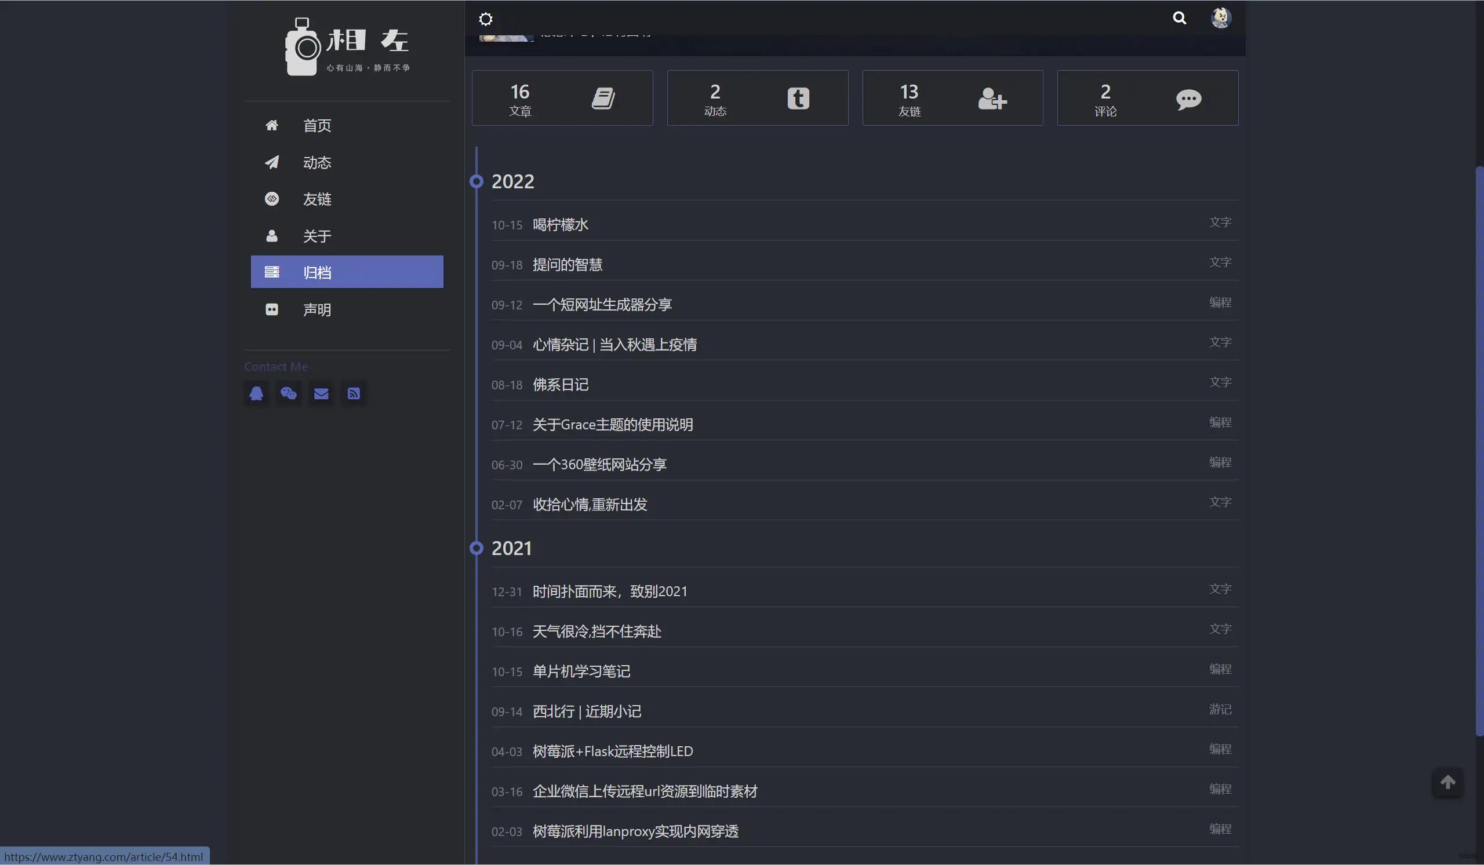Image resolution: width=1484 pixels, height=865 pixels.
Task: Click 文字 tag on 佛系日记 row
Action: [x=1220, y=382]
